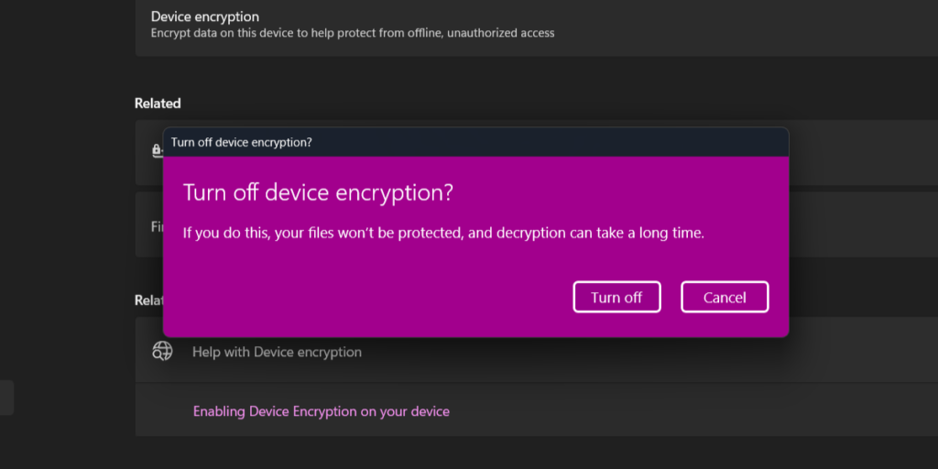Click the large Turn off device encryption? heading
This screenshot has width=938, height=469.
coord(318,193)
